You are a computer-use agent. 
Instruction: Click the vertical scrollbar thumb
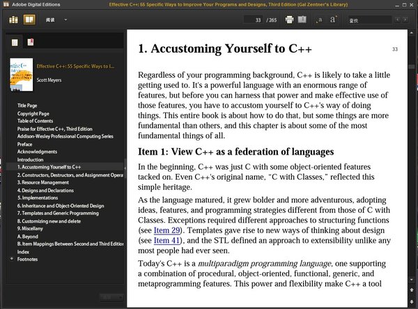click(x=411, y=66)
